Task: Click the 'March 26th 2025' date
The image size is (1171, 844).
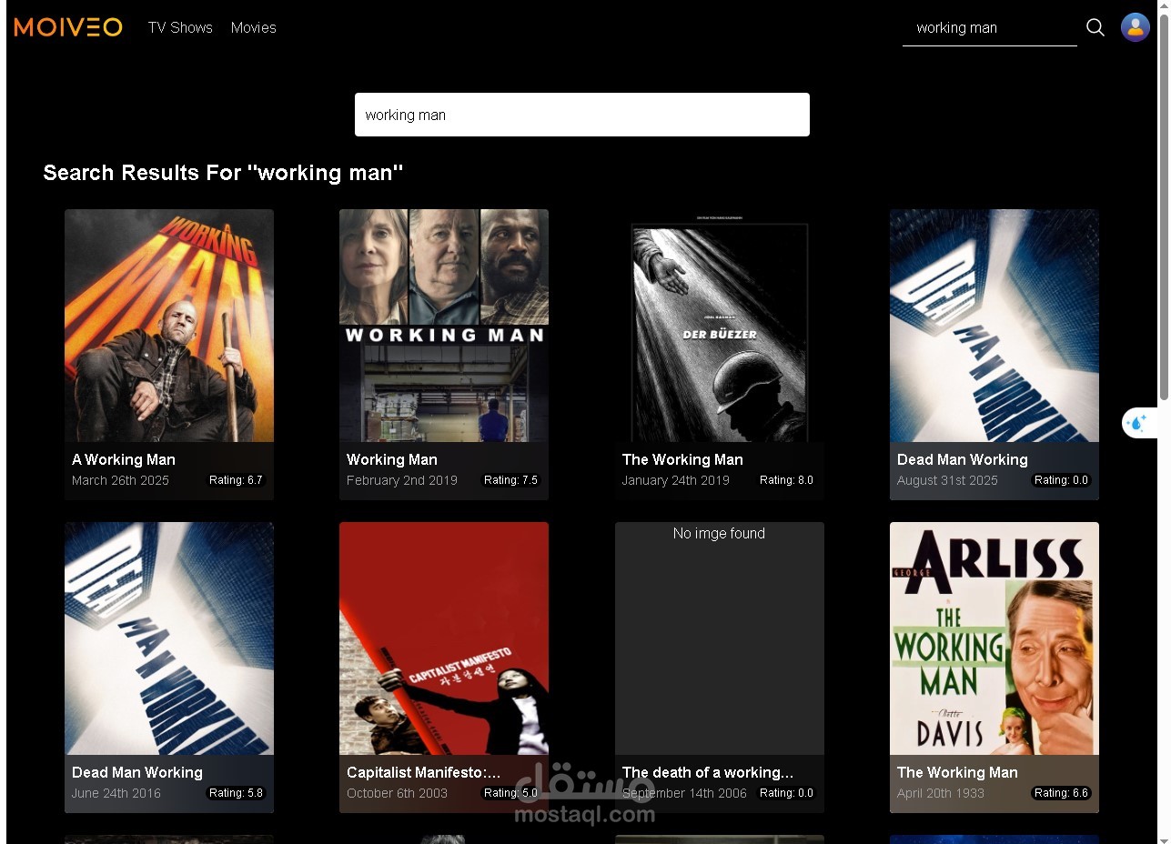Action: click(x=120, y=480)
